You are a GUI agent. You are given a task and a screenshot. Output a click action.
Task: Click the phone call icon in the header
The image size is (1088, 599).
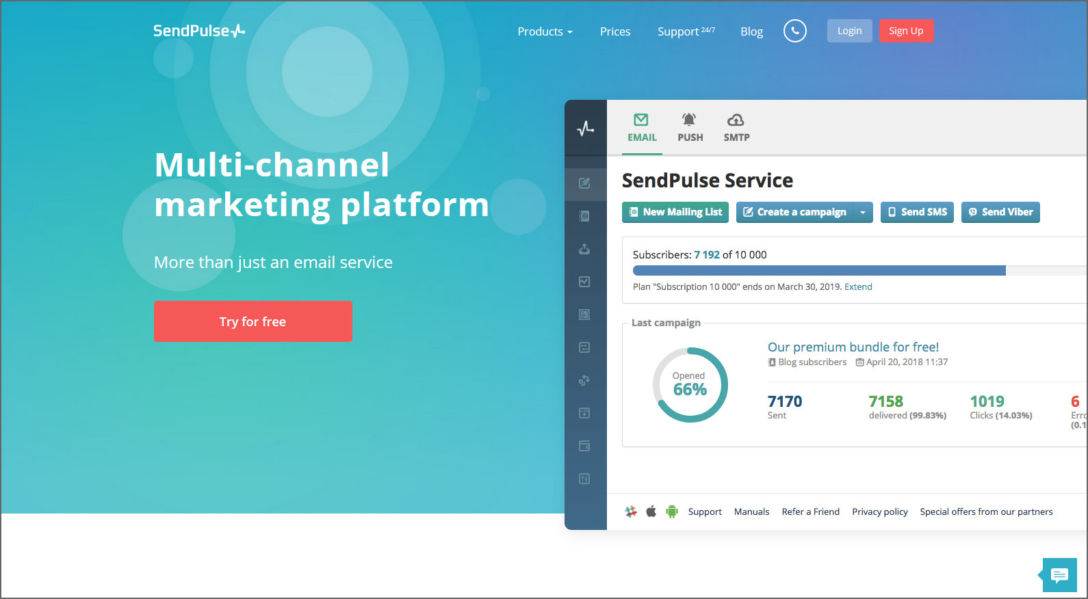[x=794, y=31]
